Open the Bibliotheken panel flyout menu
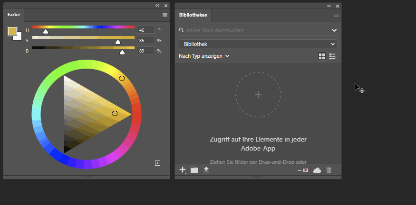 click(337, 15)
